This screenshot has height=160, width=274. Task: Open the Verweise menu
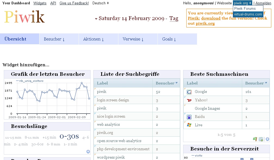(x=138, y=39)
